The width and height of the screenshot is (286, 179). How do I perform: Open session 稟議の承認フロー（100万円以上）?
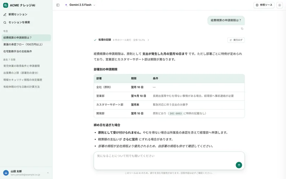tap(26, 44)
